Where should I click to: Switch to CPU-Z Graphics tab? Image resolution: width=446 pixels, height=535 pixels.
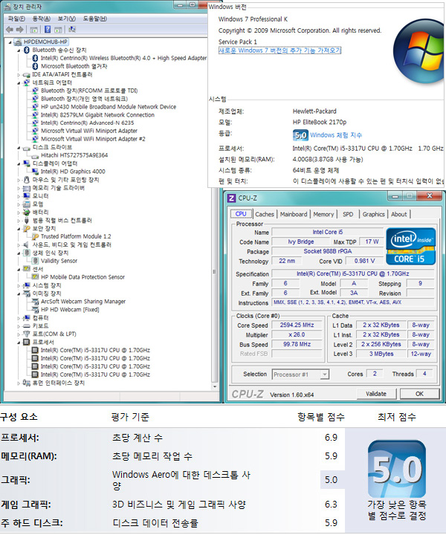(x=373, y=214)
